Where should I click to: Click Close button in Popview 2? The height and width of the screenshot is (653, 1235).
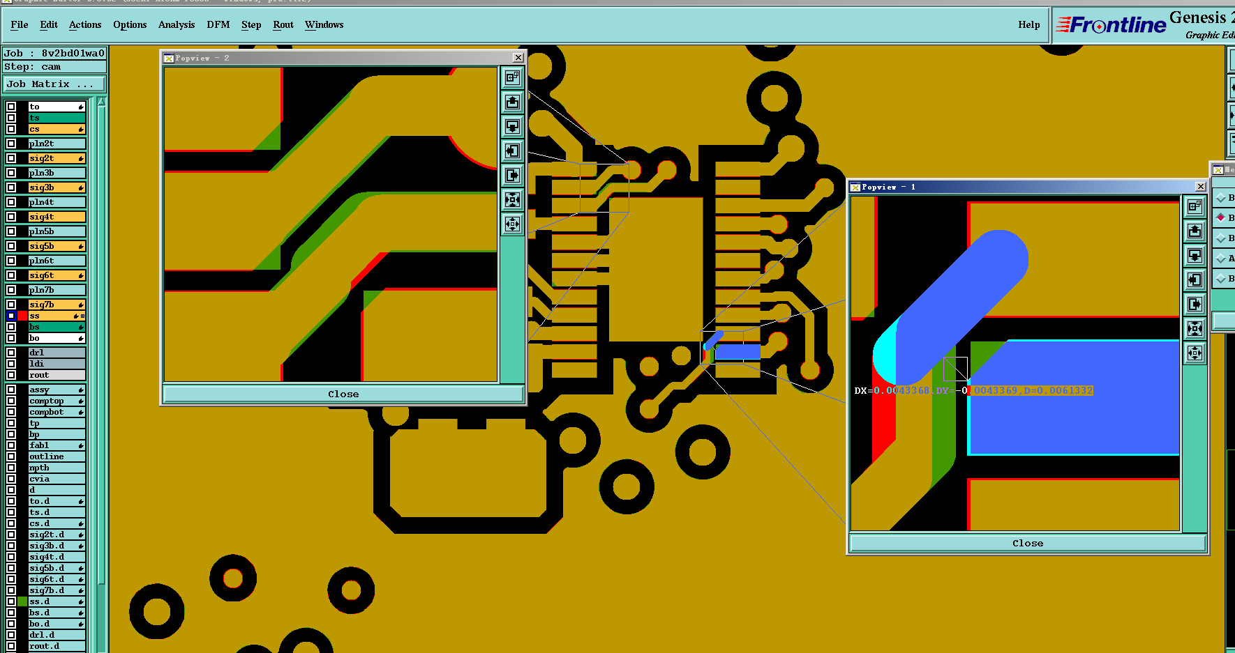[343, 394]
